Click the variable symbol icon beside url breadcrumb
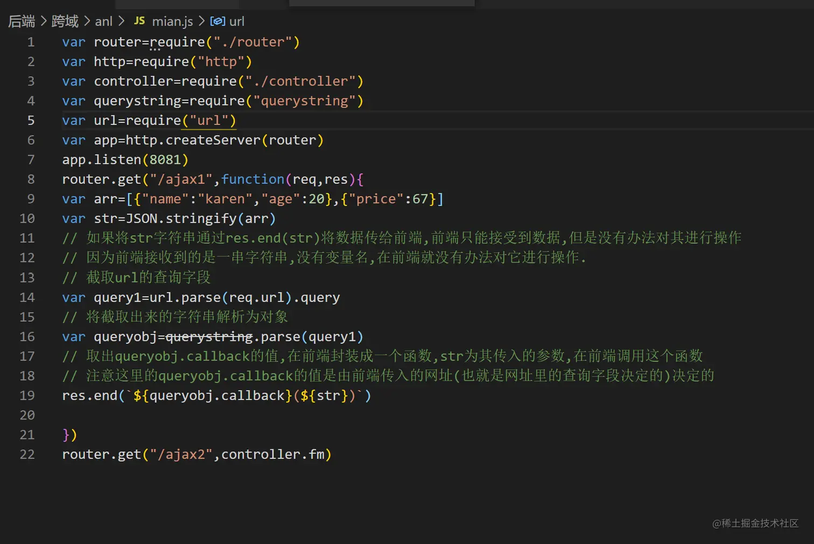The image size is (814, 544). pos(217,22)
